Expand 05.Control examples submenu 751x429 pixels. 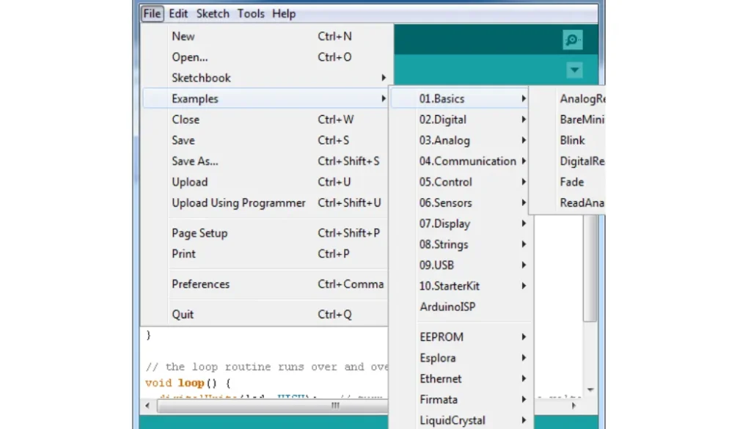click(x=460, y=182)
